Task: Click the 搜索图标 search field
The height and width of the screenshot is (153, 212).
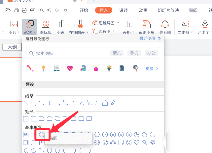Action: click(66, 53)
